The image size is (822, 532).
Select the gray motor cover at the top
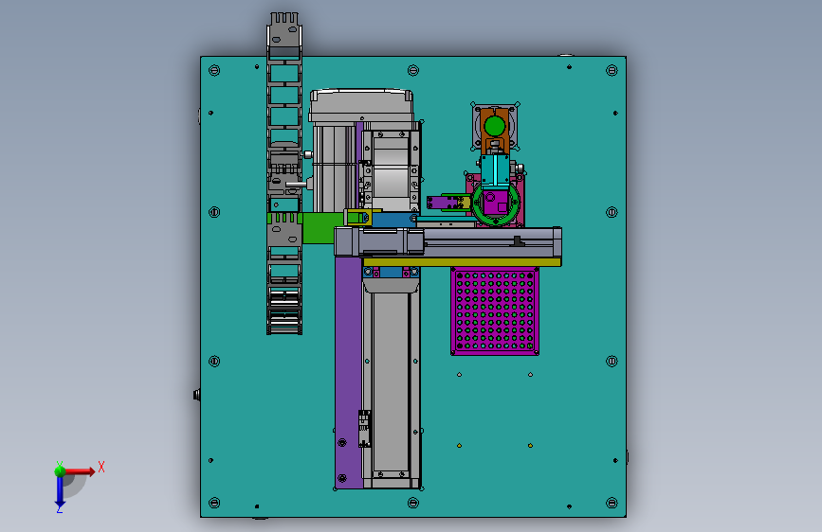(362, 106)
